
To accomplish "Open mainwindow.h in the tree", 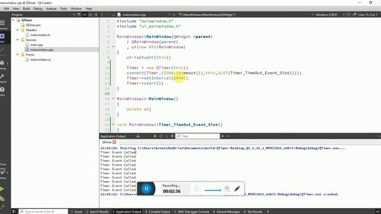I will point(40,35).
